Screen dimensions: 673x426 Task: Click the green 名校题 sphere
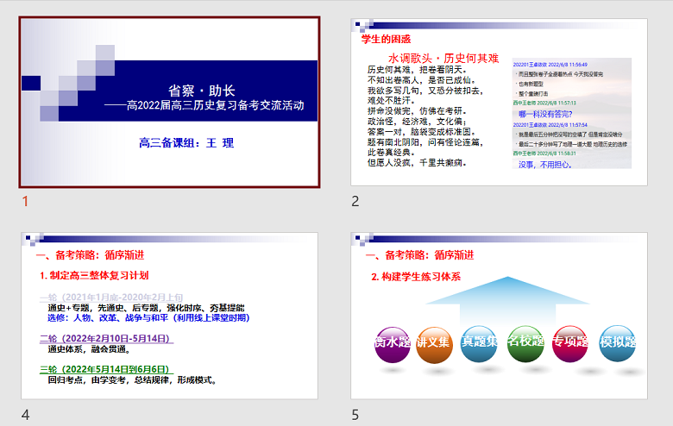pos(525,344)
